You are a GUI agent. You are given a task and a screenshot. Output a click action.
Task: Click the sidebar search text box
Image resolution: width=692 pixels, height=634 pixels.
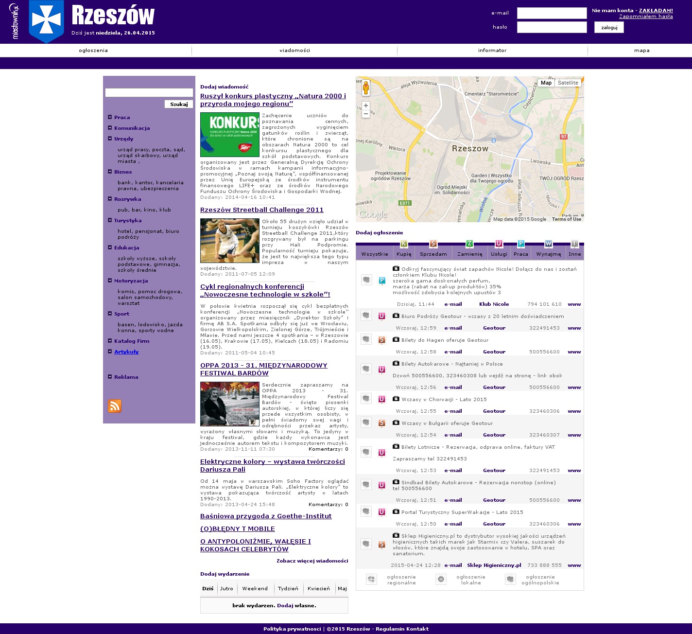tap(149, 92)
